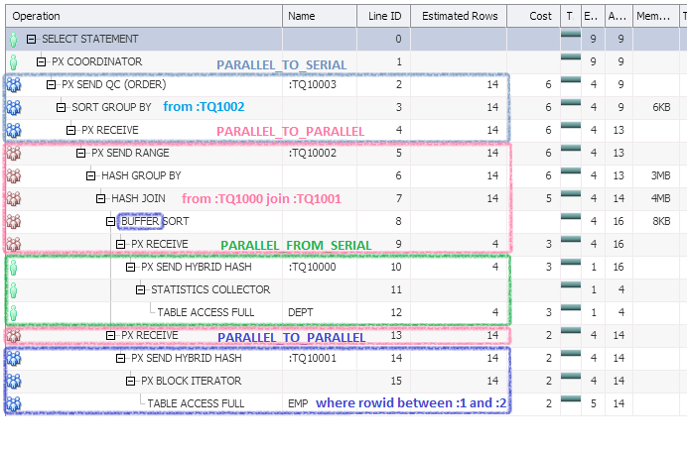The width and height of the screenshot is (687, 450).
Task: Click the icon beside PX BLOCK ITERATOR row
Action: pyautogui.click(x=14, y=381)
